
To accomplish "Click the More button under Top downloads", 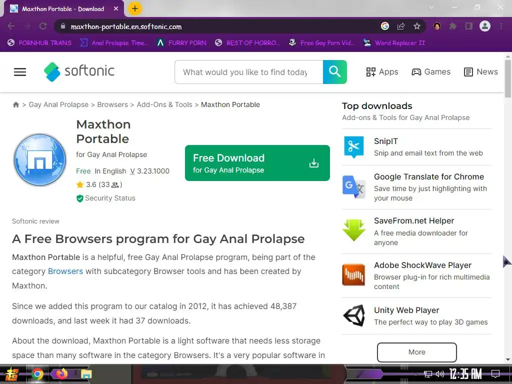I will point(417,352).
